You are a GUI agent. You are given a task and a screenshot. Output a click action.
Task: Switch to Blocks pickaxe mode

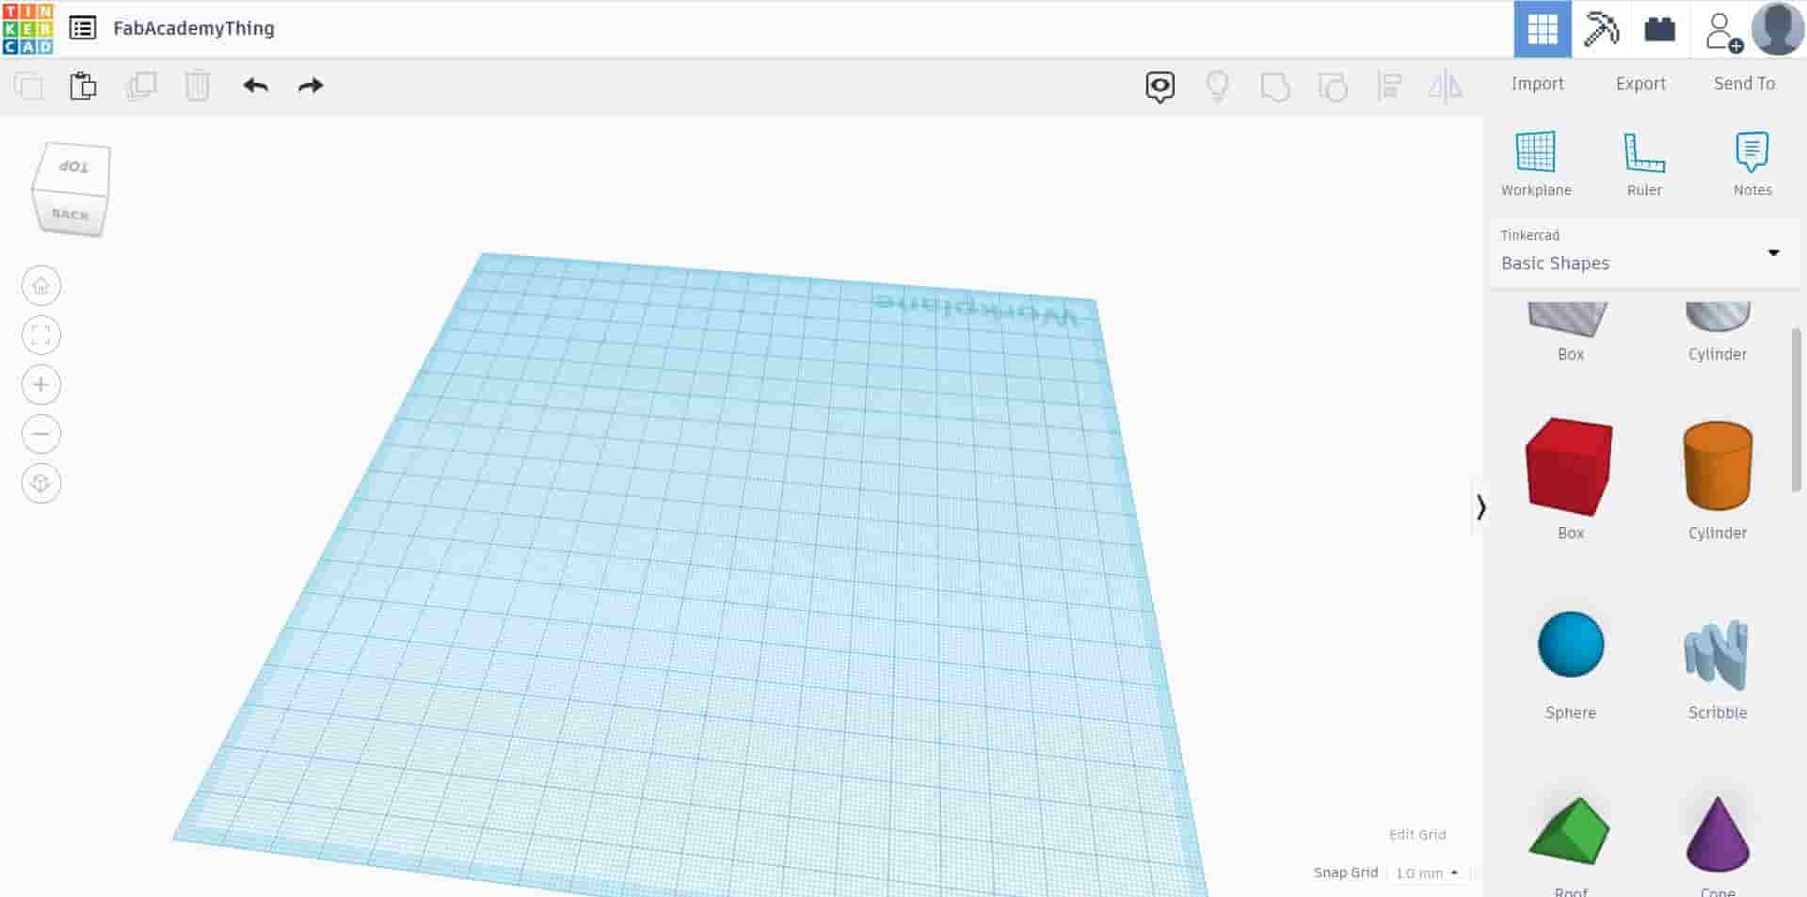1601,29
